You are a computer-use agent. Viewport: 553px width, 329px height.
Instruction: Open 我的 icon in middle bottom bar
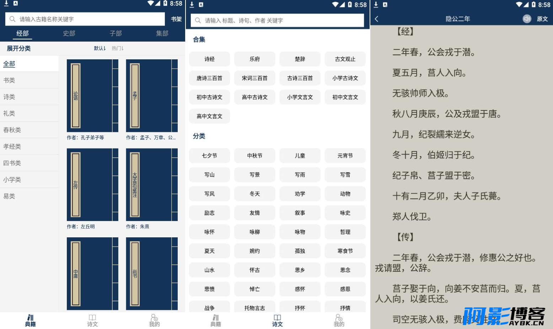pos(339,320)
